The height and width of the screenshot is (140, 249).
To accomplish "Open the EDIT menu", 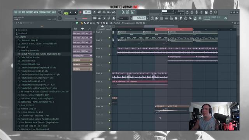I will 19,12.
